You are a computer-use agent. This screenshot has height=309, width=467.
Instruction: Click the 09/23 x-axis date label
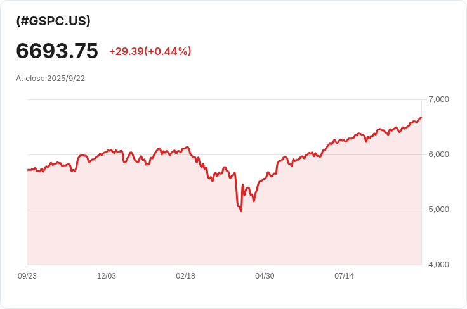click(x=27, y=276)
